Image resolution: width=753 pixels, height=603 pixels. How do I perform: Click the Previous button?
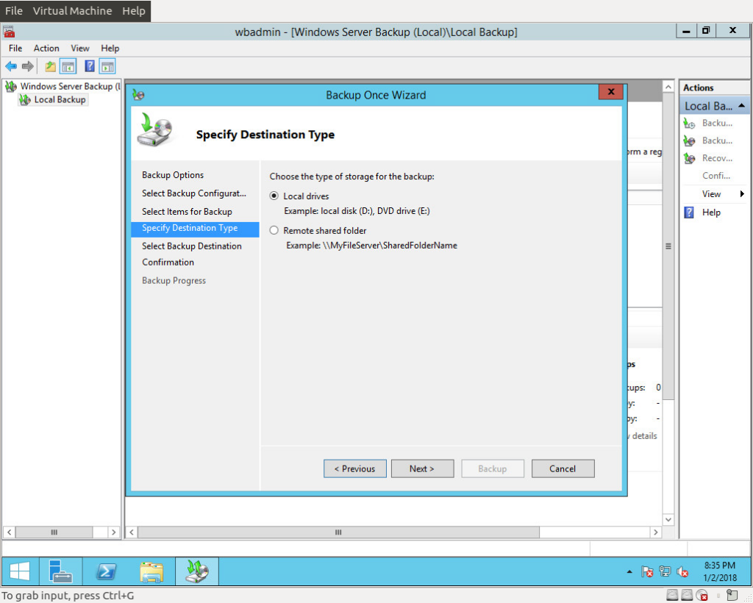pos(355,468)
